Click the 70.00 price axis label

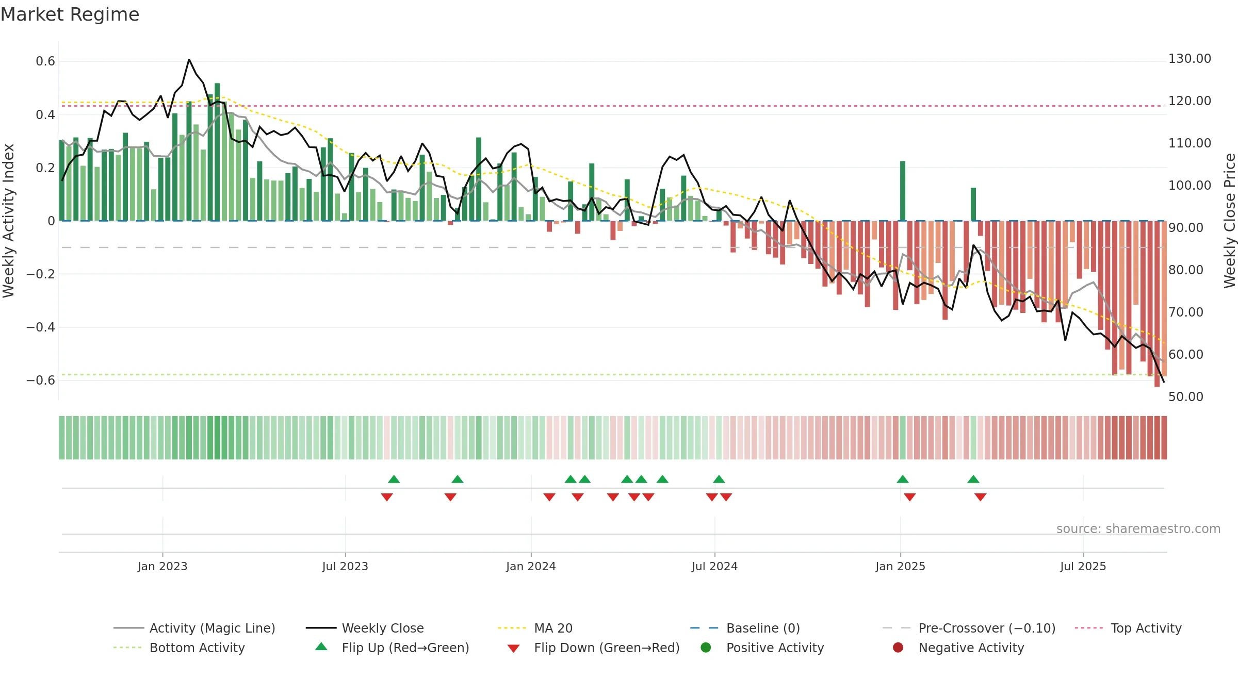point(1186,312)
